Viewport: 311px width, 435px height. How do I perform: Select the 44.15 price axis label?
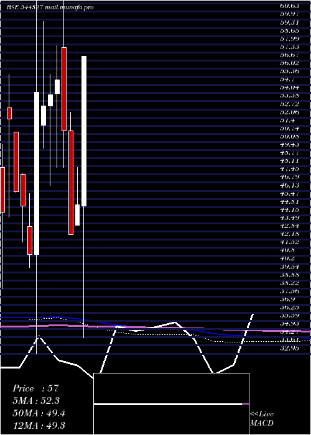click(x=290, y=209)
